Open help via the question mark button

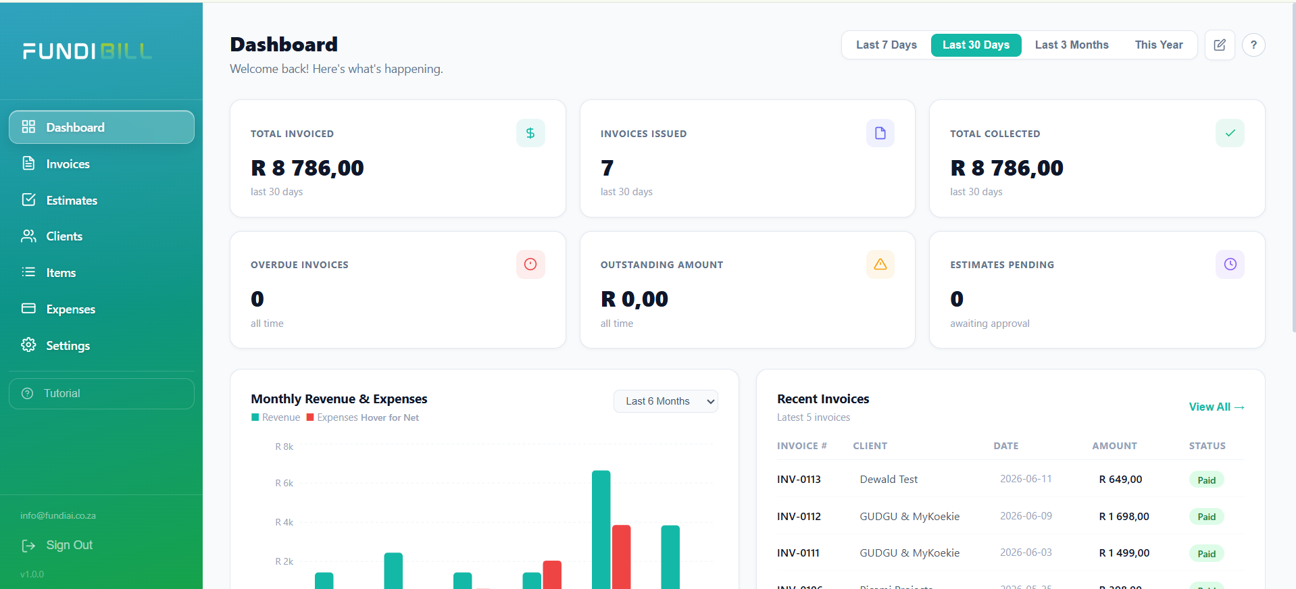[1253, 45]
